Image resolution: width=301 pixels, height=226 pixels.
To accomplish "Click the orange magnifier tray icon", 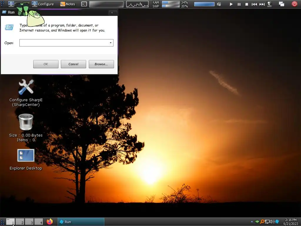I will point(262,222).
